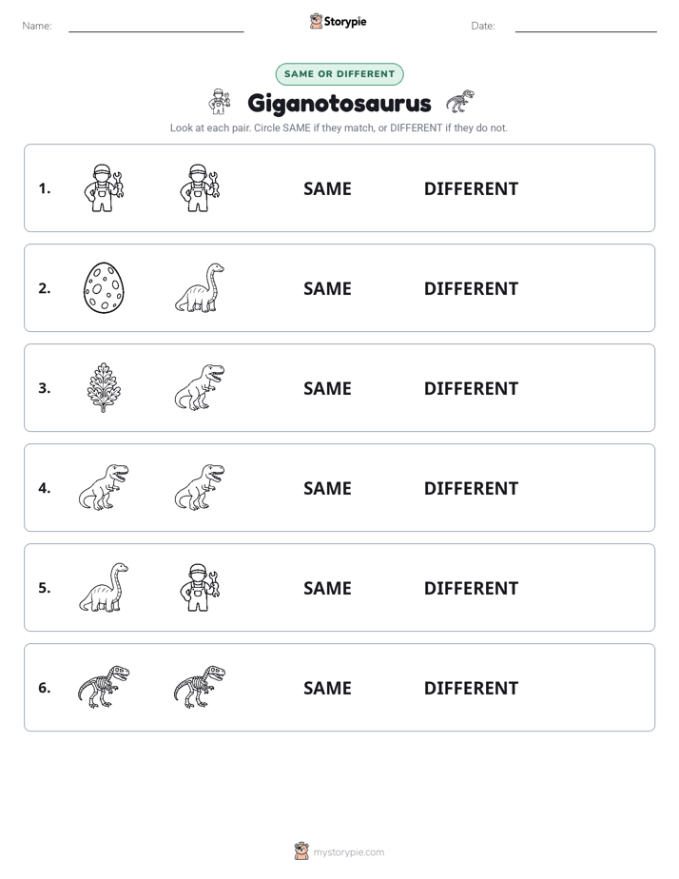The width and height of the screenshot is (679, 879).
Task: Choose DIFFERENT for row 2
Action: (x=471, y=288)
